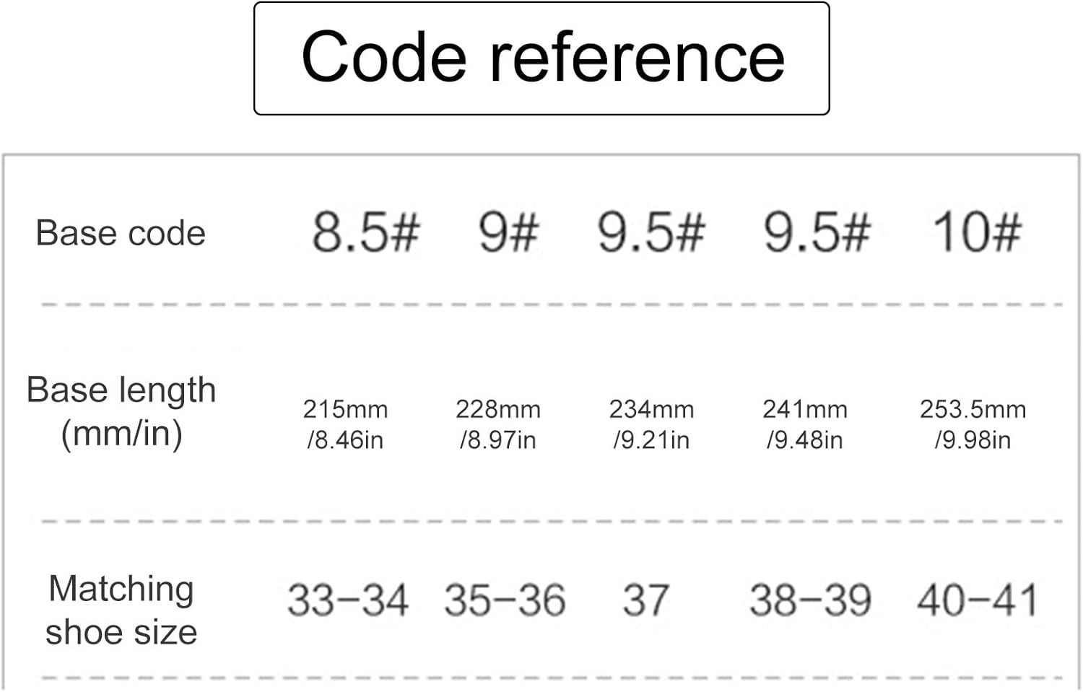Select the 9.5# code for sizes 38–39
Screen dimensions: 1083x692
tap(817, 232)
